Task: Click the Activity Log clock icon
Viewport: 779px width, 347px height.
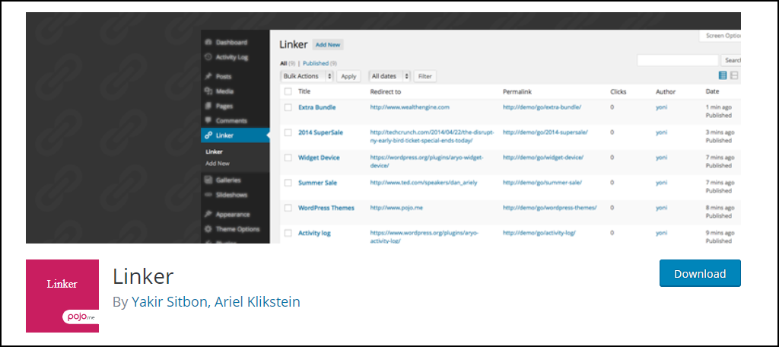Action: 208,57
